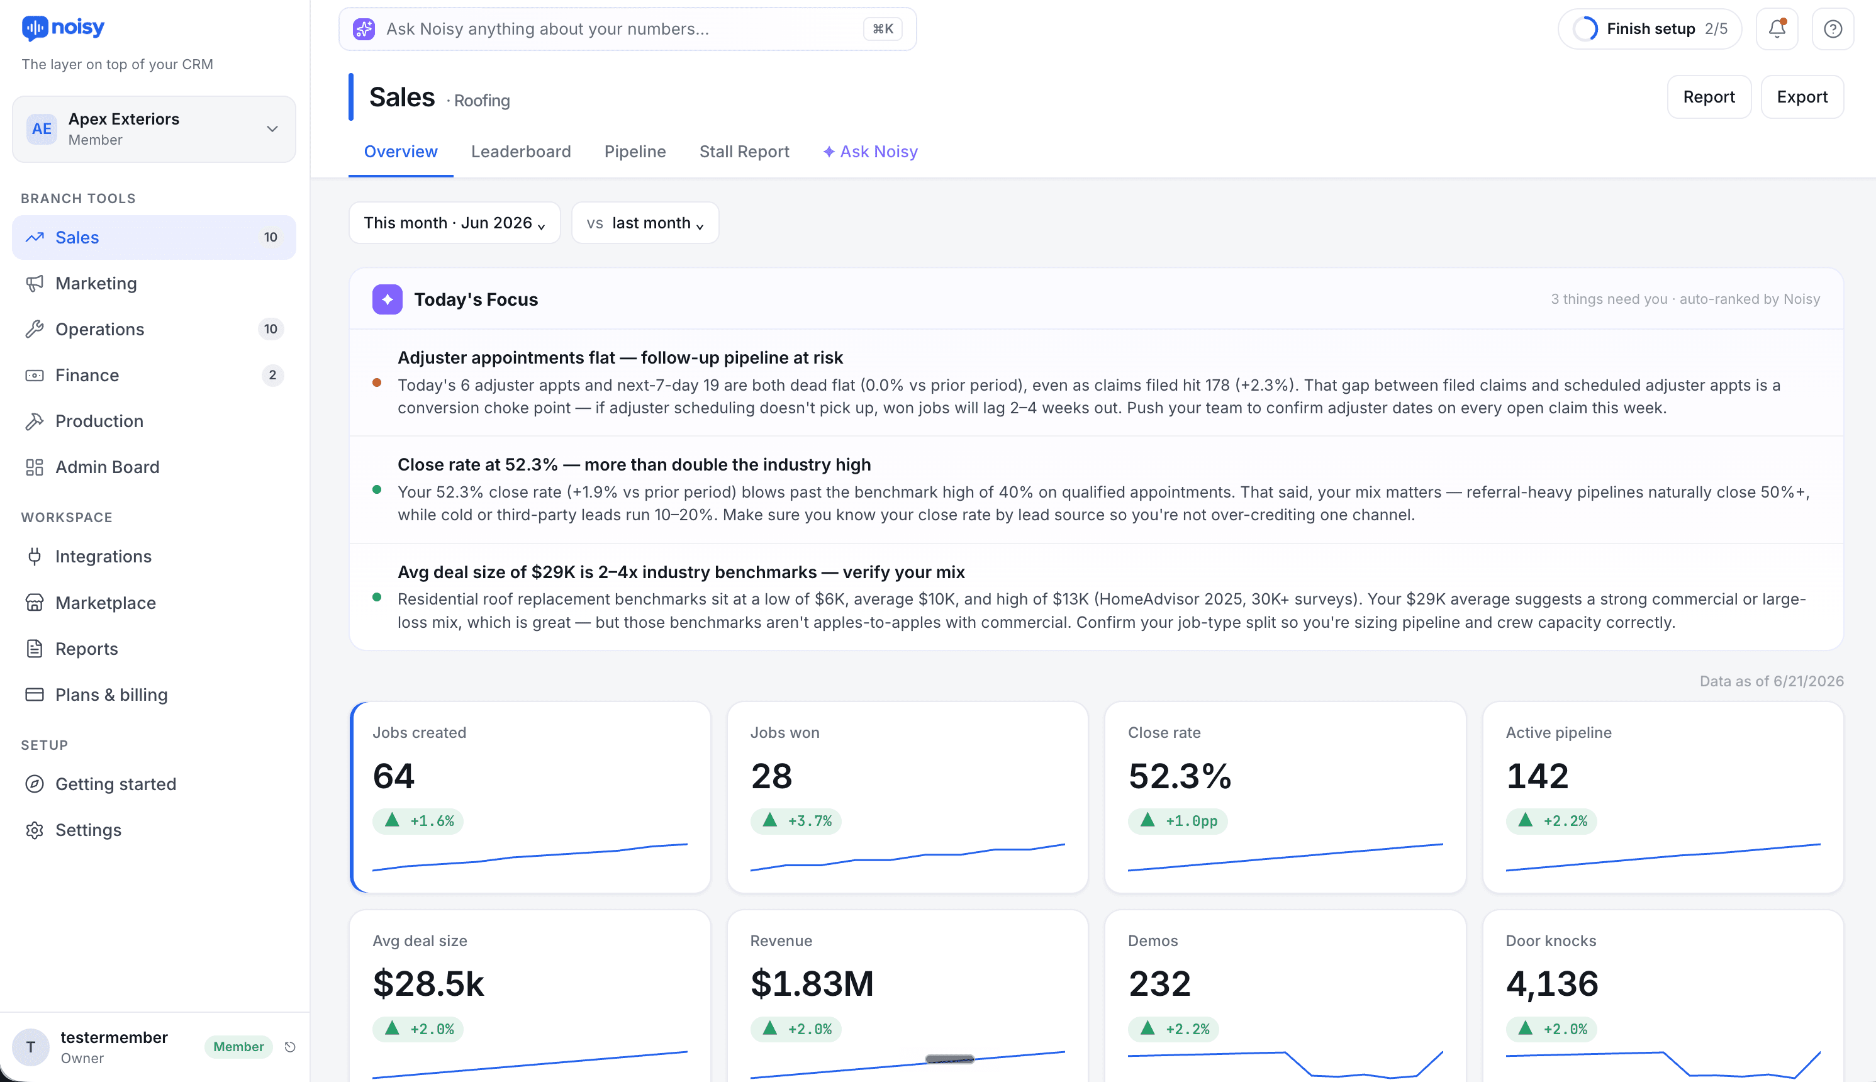Click the Data as of 6/21/2026 text

[1771, 681]
